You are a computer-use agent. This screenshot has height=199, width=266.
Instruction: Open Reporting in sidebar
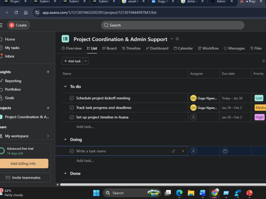tap(13, 81)
